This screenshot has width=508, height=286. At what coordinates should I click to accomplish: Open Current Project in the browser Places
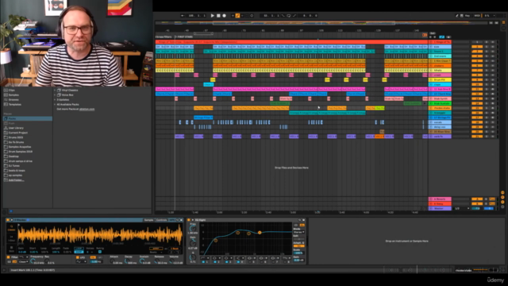tap(17, 133)
